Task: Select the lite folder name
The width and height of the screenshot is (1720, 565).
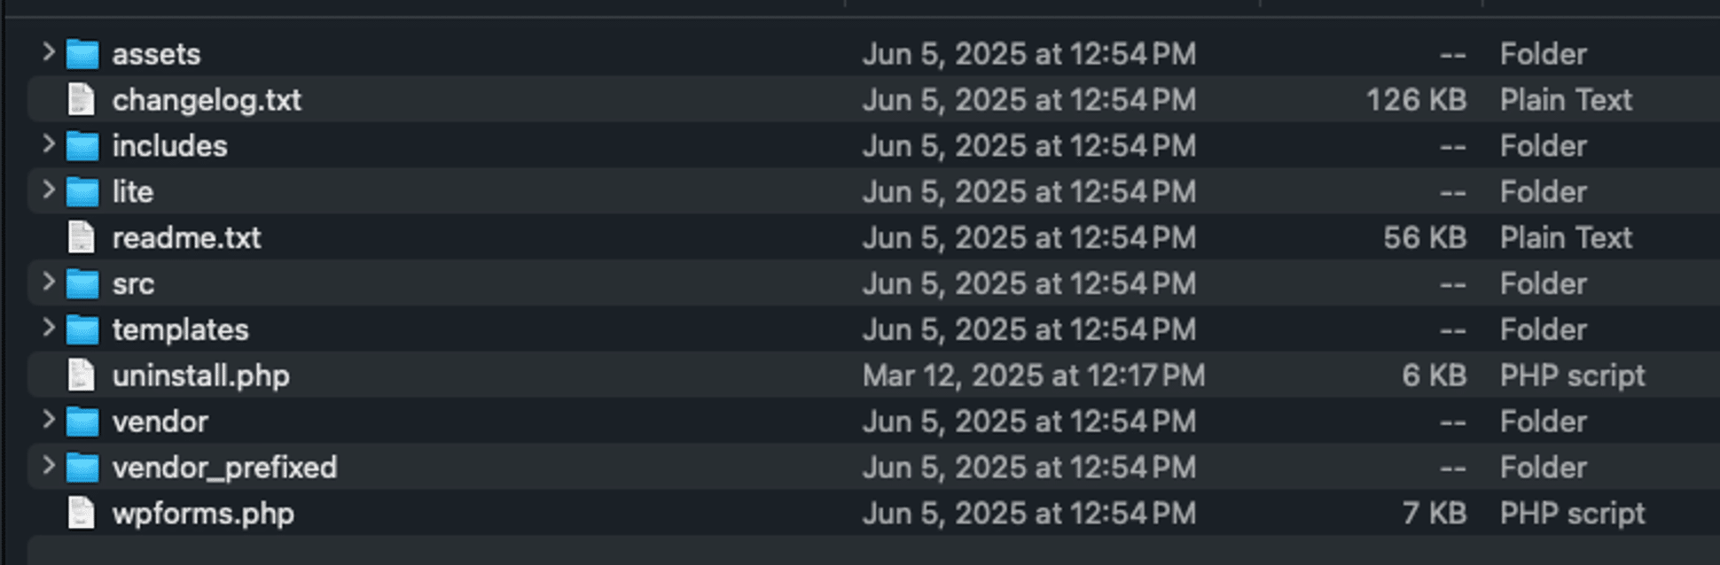Action: pos(133,192)
